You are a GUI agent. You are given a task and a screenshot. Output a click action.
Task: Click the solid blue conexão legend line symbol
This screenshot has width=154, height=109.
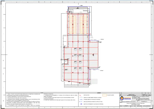point(81,99)
